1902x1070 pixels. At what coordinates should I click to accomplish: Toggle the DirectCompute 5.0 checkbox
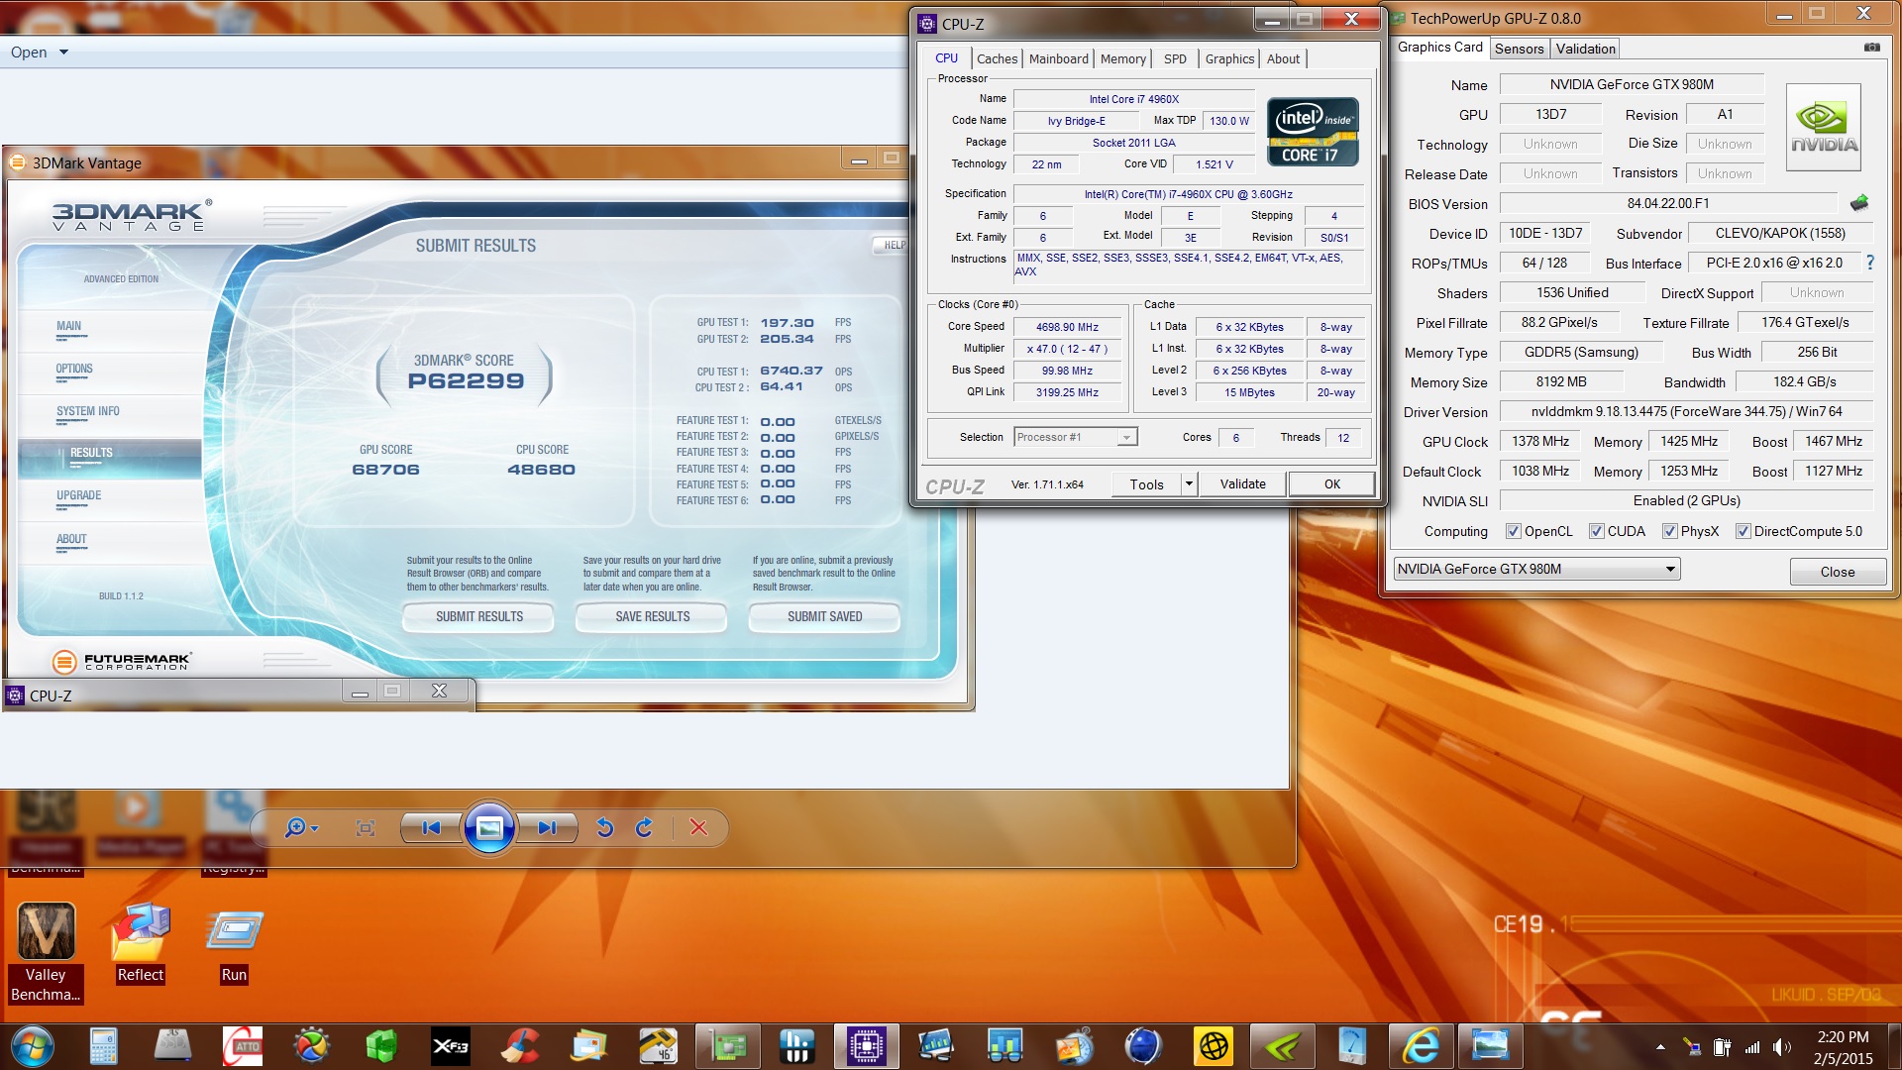click(x=1743, y=531)
